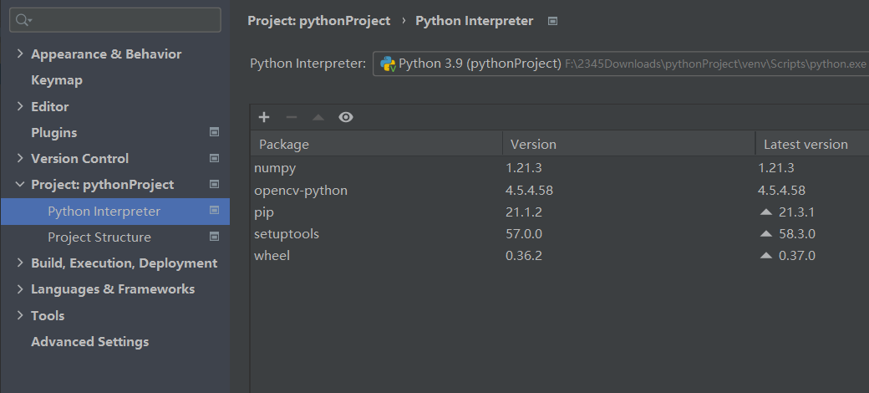The height and width of the screenshot is (393, 869).
Task: Select the setuptools package row
Action: 560,234
